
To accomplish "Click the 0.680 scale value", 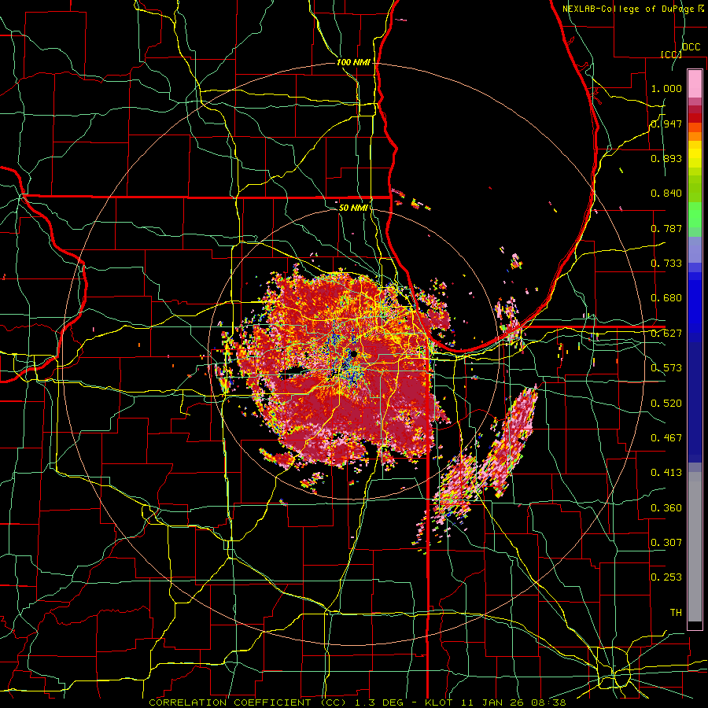I will 666,298.
